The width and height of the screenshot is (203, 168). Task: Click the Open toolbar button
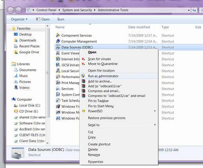pyautogui.click(x=43, y=19)
